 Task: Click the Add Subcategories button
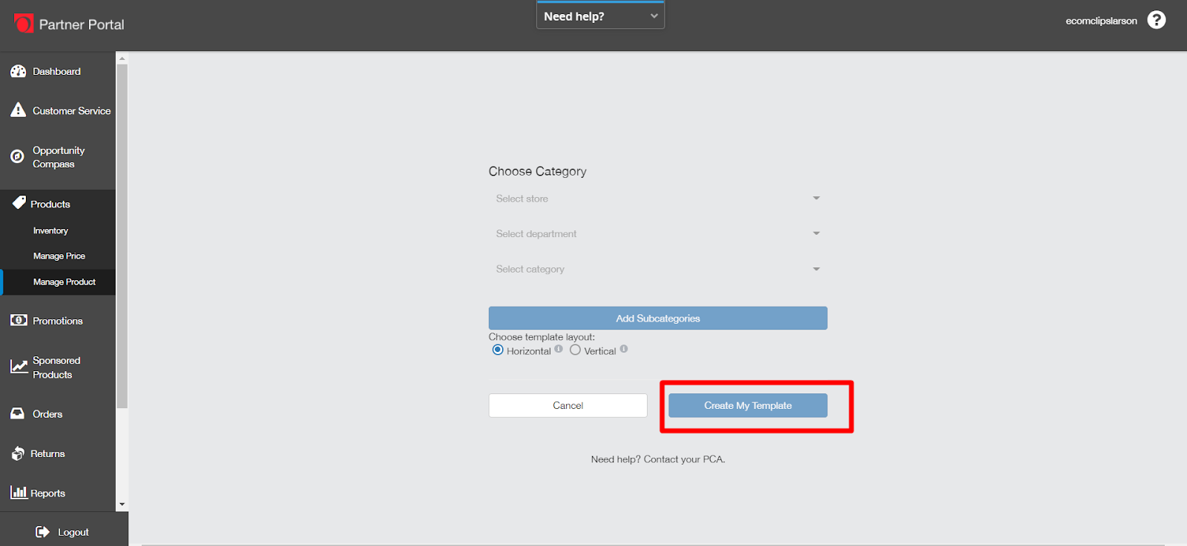(x=658, y=318)
